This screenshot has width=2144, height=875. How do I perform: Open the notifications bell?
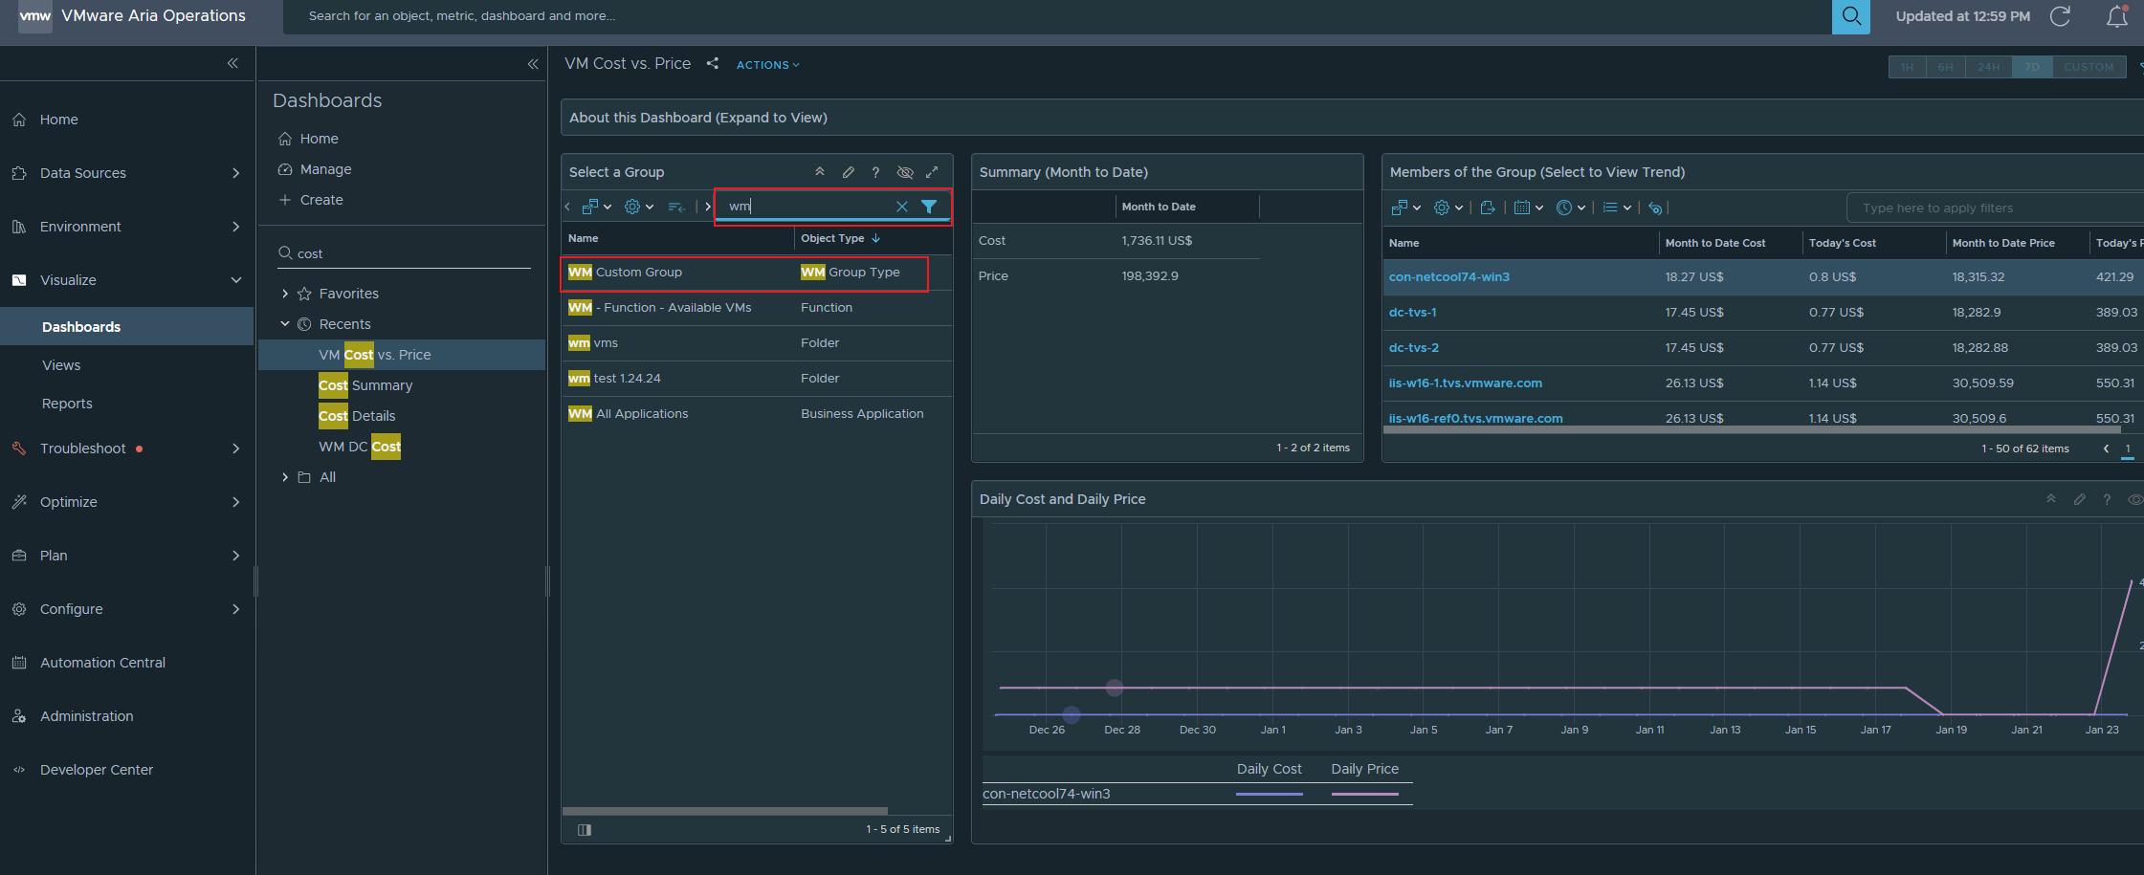pyautogui.click(x=2117, y=16)
